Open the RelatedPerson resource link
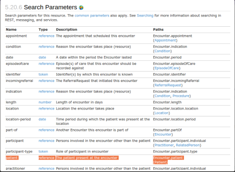Image resolution: width=235 pixels, height=172 pixels. (188, 145)
